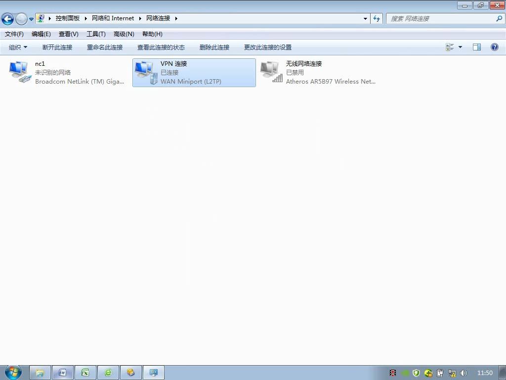Click 断开此连接 toolbar button
506x380 pixels.
coord(57,47)
